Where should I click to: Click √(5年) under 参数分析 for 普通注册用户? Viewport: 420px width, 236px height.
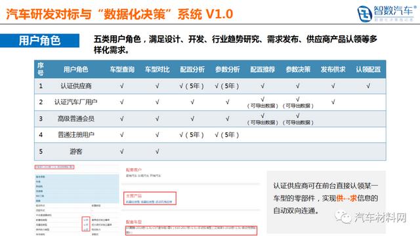(x=227, y=135)
